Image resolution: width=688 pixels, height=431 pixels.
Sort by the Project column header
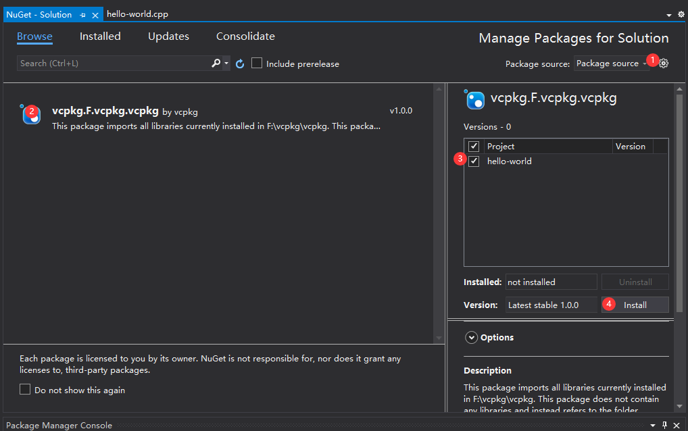point(549,146)
